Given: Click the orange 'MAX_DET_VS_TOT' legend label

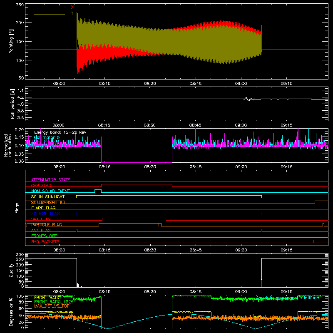Looking at the screenshot, I should pos(51,306).
